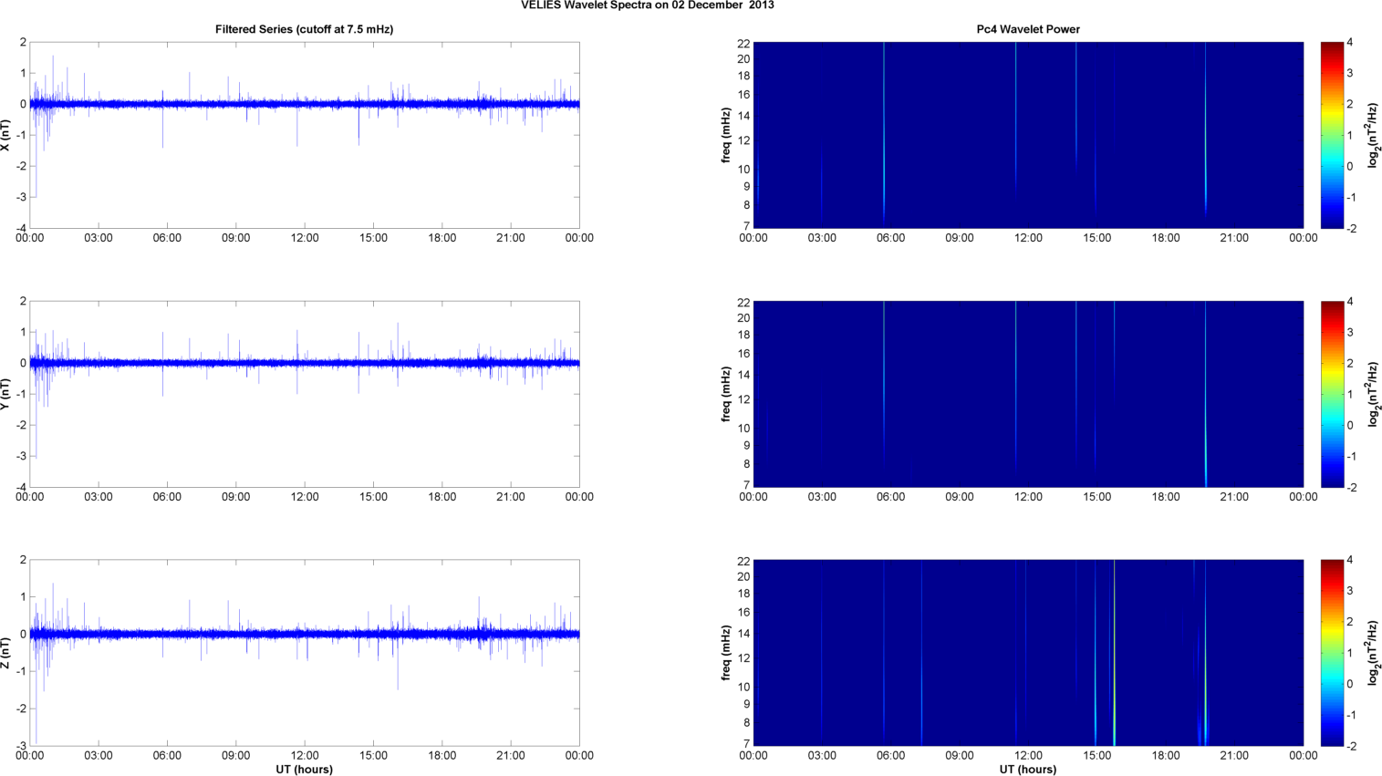Click 18:00 tick label under Y wavelet panel

(x=1165, y=497)
